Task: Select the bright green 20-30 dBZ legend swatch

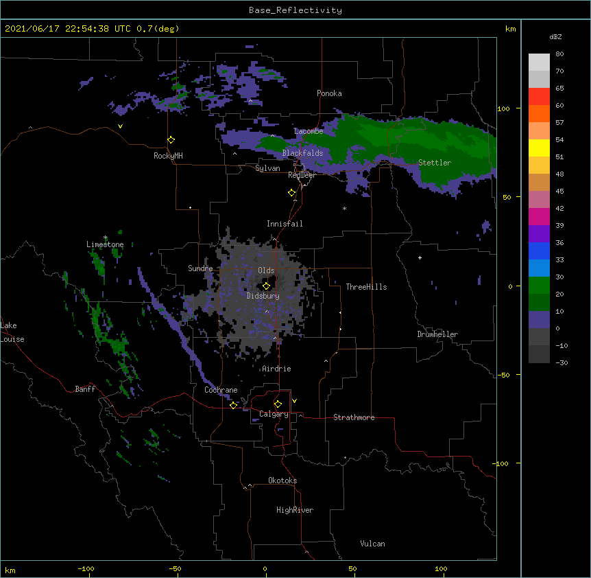Action: tap(539, 286)
